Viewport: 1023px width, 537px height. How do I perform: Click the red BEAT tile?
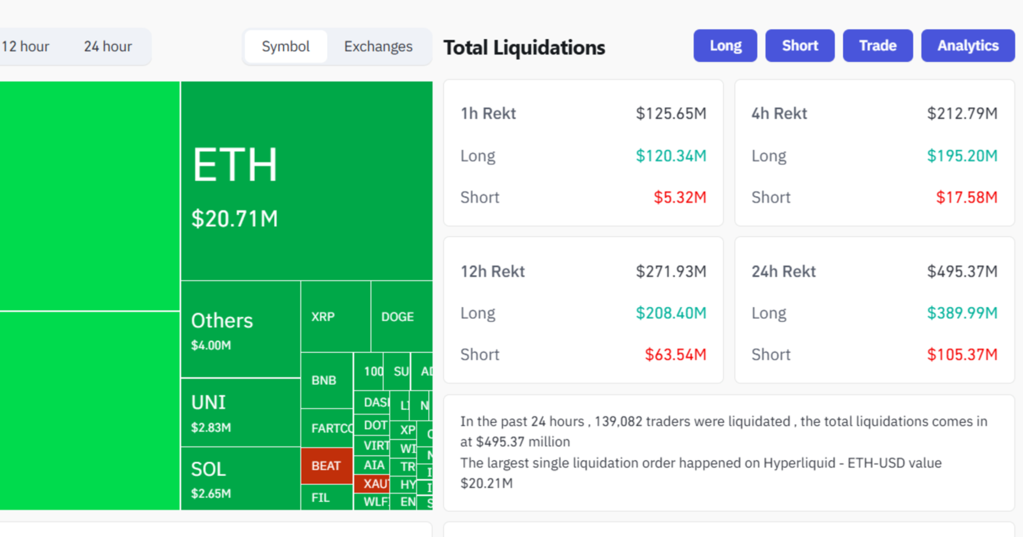coord(325,466)
